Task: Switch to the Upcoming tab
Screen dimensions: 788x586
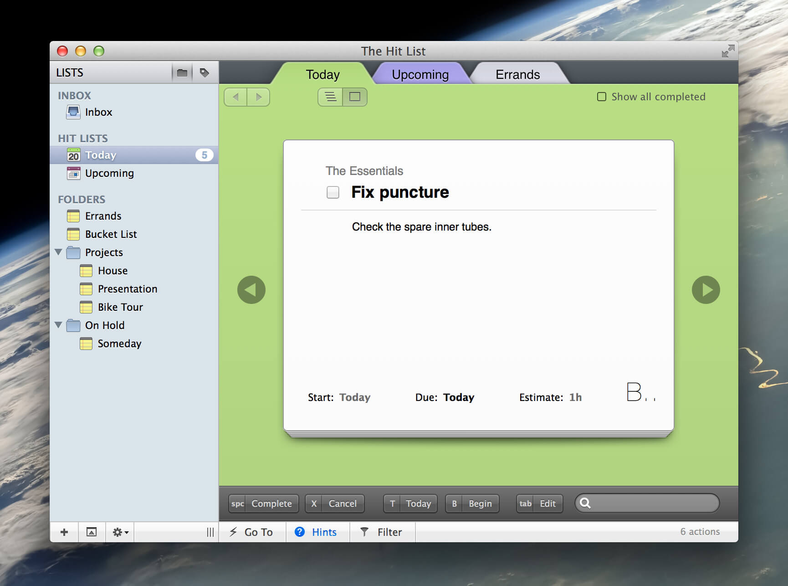Action: pos(420,74)
